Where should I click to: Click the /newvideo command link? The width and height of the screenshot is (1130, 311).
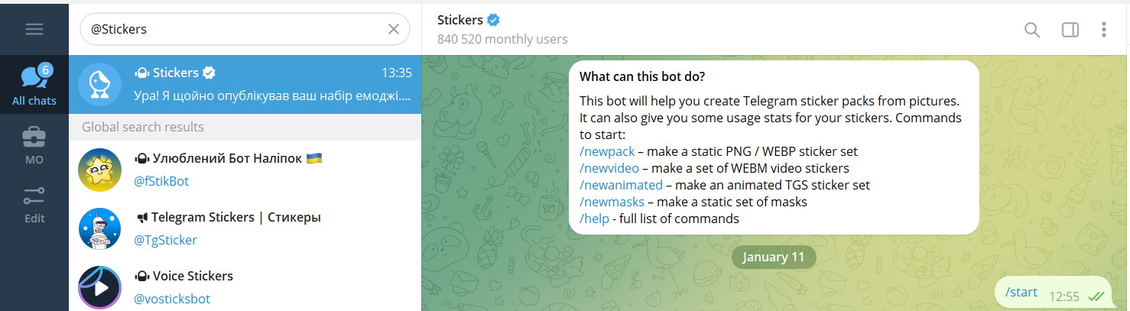point(609,168)
